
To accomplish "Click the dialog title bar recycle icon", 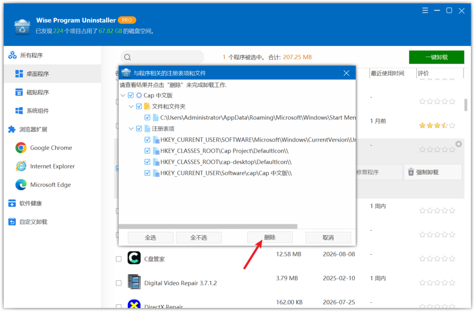I will (126, 73).
